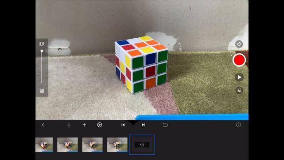
Task: Undo the last action
Action: [x=165, y=125]
